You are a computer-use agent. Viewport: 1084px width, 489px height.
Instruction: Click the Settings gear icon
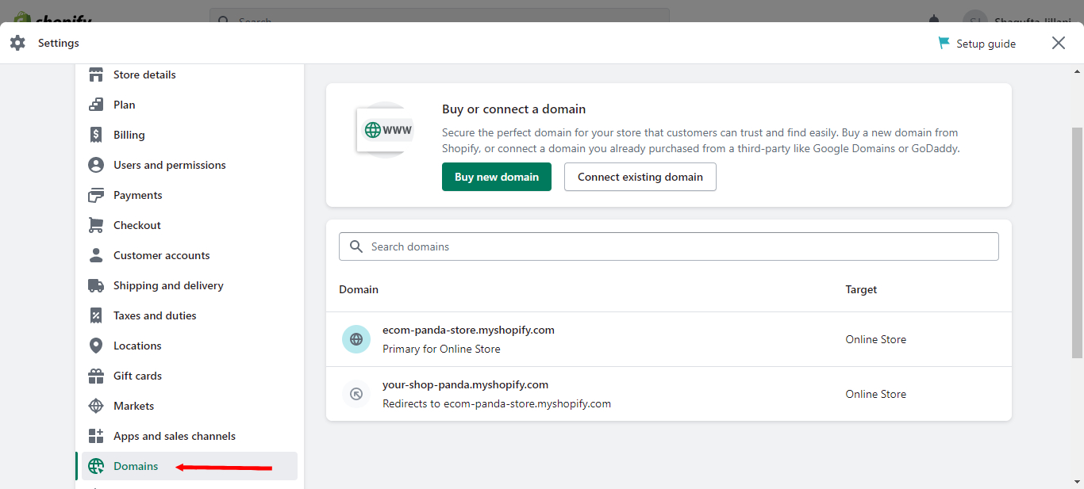17,43
